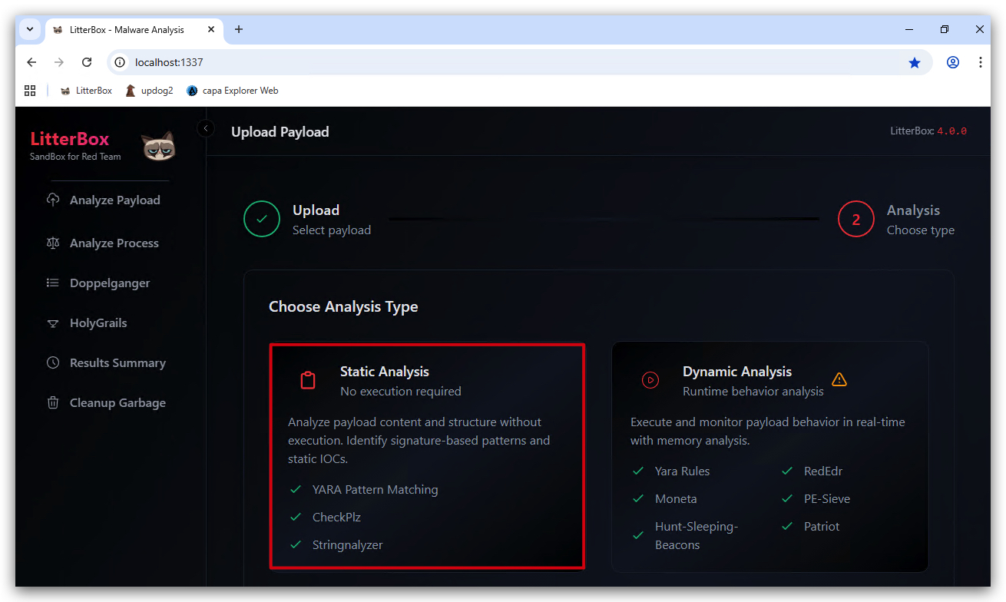The width and height of the screenshot is (1006, 602).
Task: Click the Stringnalyzer text
Action: (348, 545)
